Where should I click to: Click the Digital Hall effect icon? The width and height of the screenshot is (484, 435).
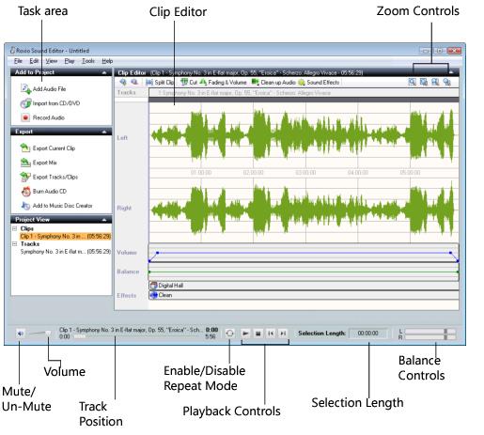point(153,286)
